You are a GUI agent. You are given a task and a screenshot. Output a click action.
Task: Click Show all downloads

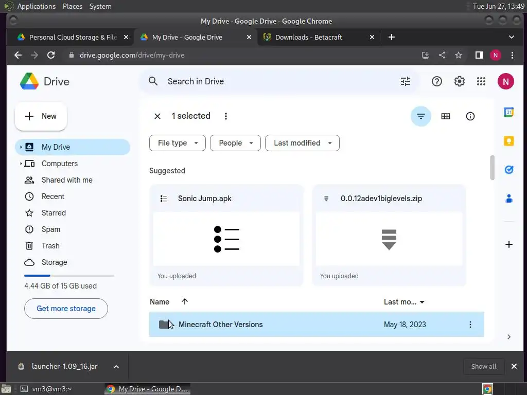[484, 367]
